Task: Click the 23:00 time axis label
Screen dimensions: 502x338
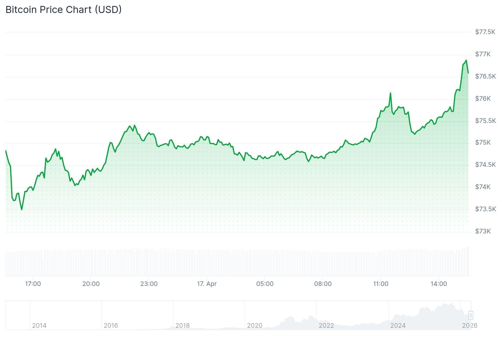Action: pos(149,284)
